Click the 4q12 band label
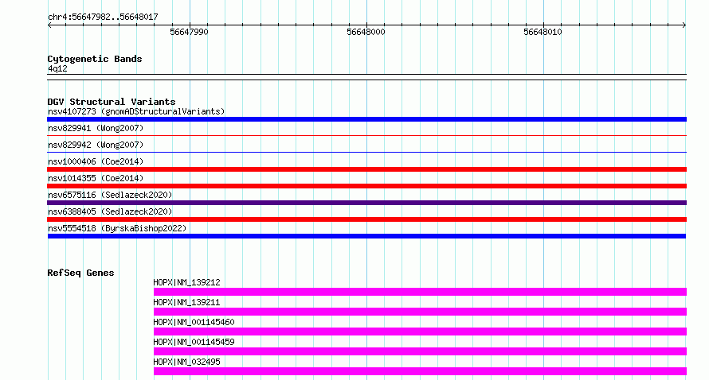Screen dimensions: 709x380 [57, 68]
